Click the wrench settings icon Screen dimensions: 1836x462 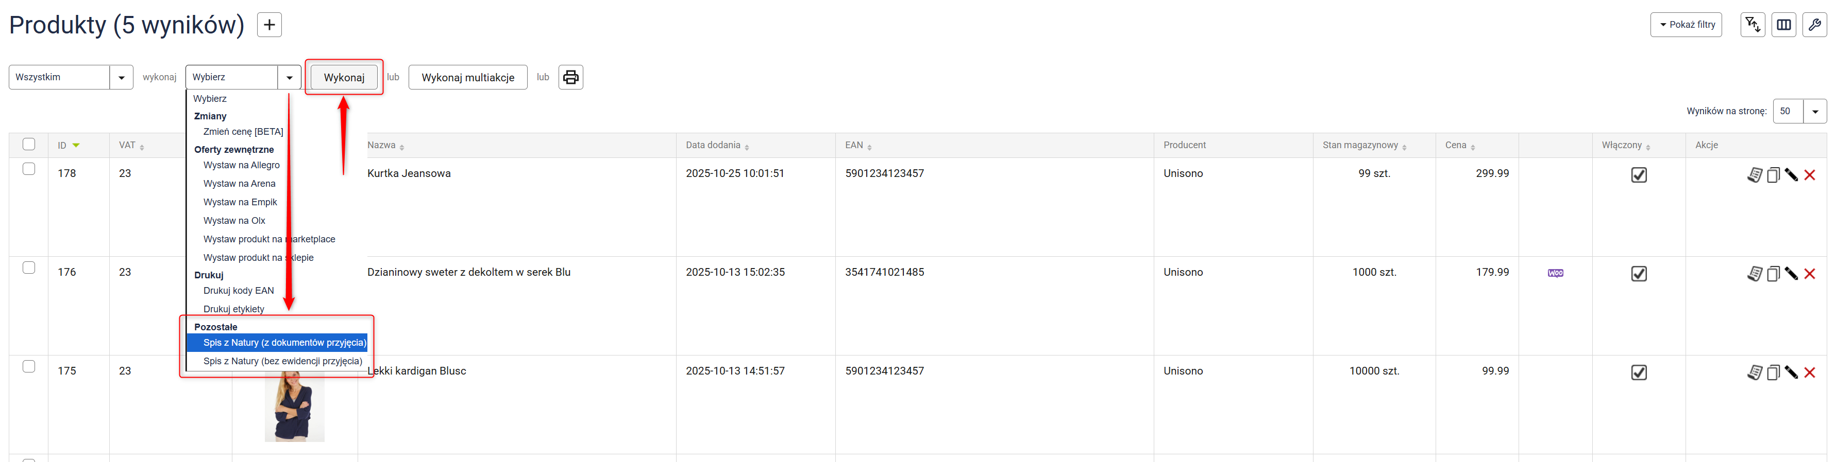tap(1815, 25)
